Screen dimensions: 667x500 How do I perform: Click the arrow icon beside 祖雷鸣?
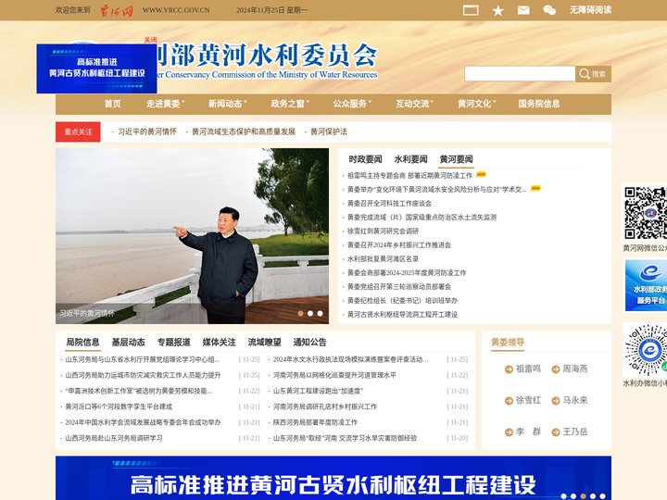point(509,369)
